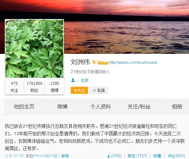Click the thumbs-up like icon (152)

110,156
